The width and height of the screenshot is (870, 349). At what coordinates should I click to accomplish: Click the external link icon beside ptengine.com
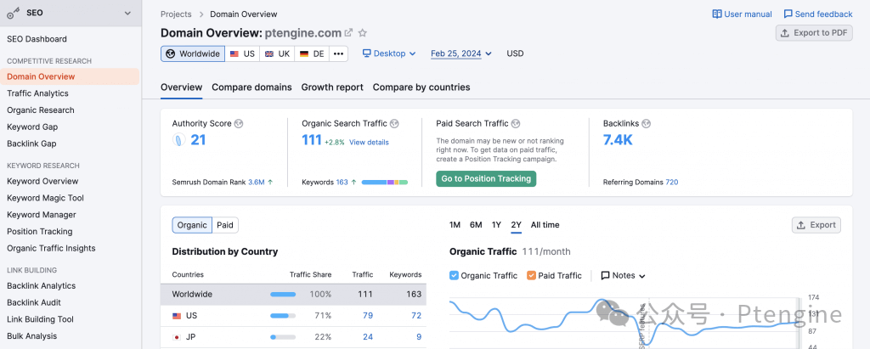point(348,33)
